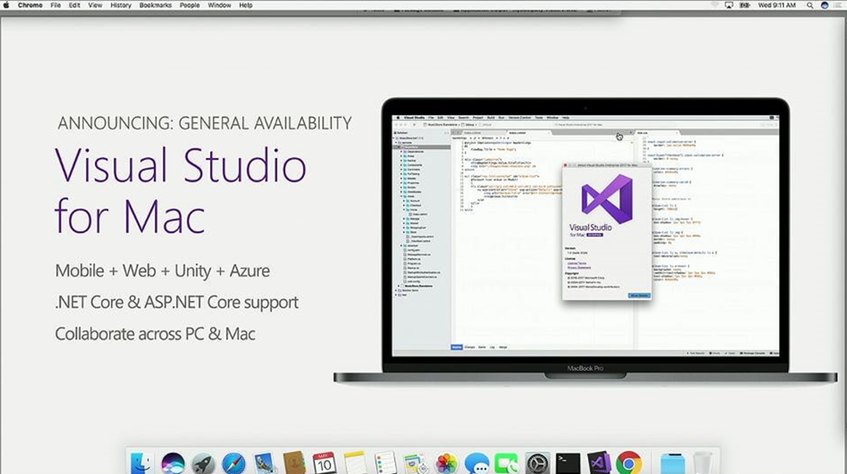The width and height of the screenshot is (847, 474).
Task: Open Terminal from the dock
Action: click(567, 463)
